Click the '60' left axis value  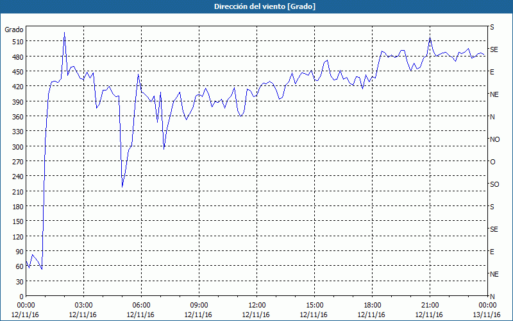click(20, 266)
